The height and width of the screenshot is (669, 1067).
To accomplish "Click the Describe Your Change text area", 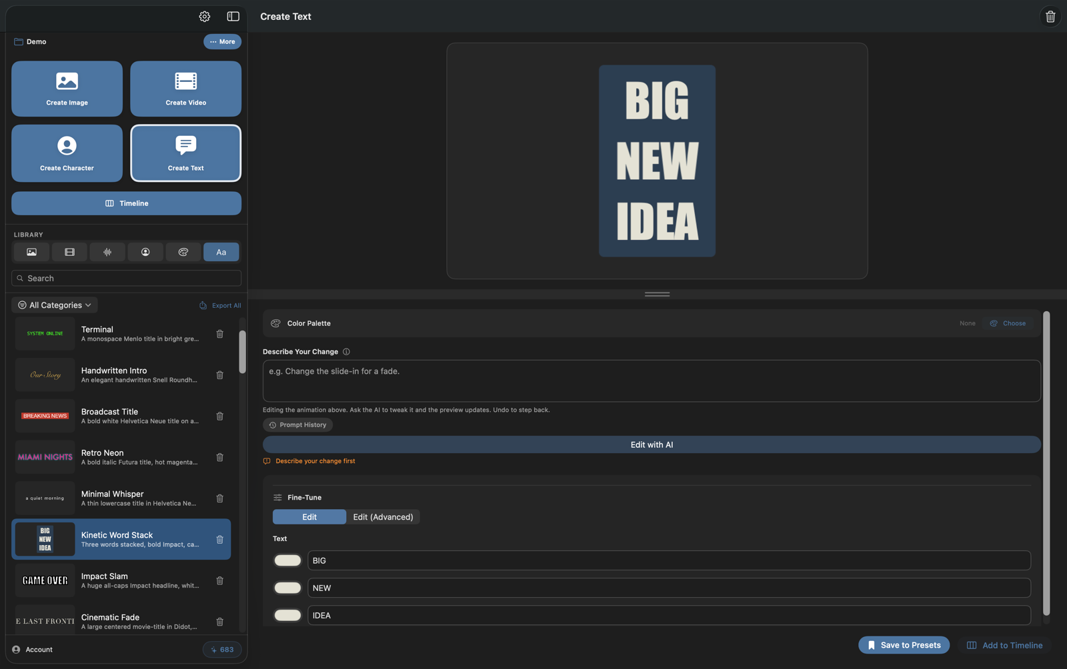I will coord(652,381).
